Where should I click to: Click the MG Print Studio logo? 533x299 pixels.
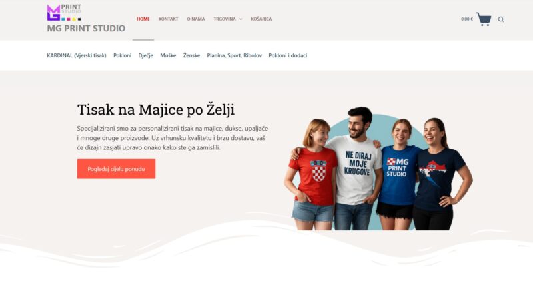point(64,13)
